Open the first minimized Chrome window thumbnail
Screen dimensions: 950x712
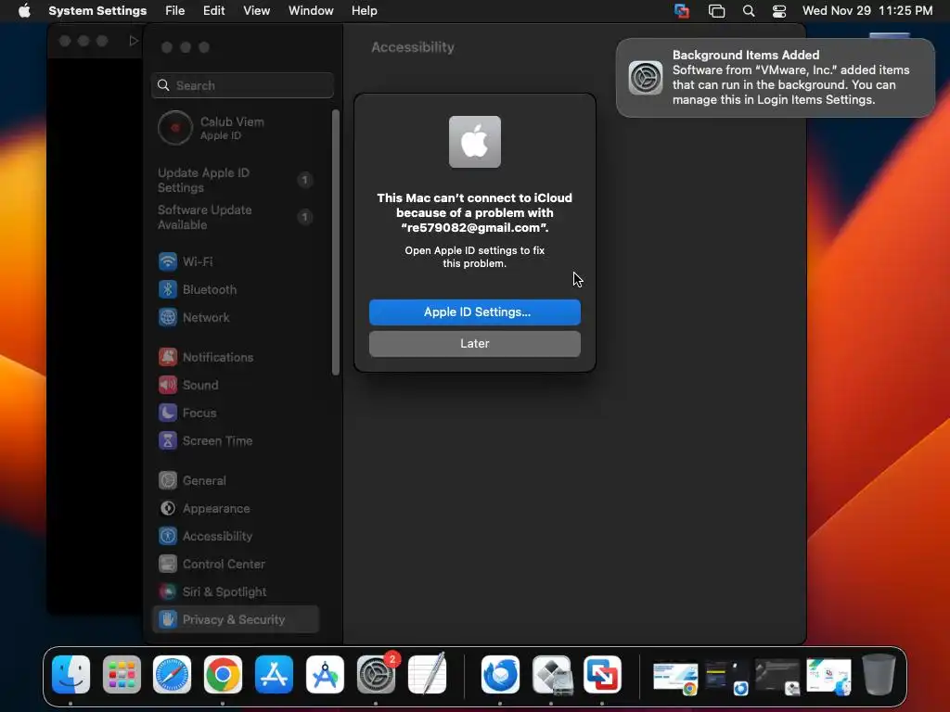[x=675, y=678]
